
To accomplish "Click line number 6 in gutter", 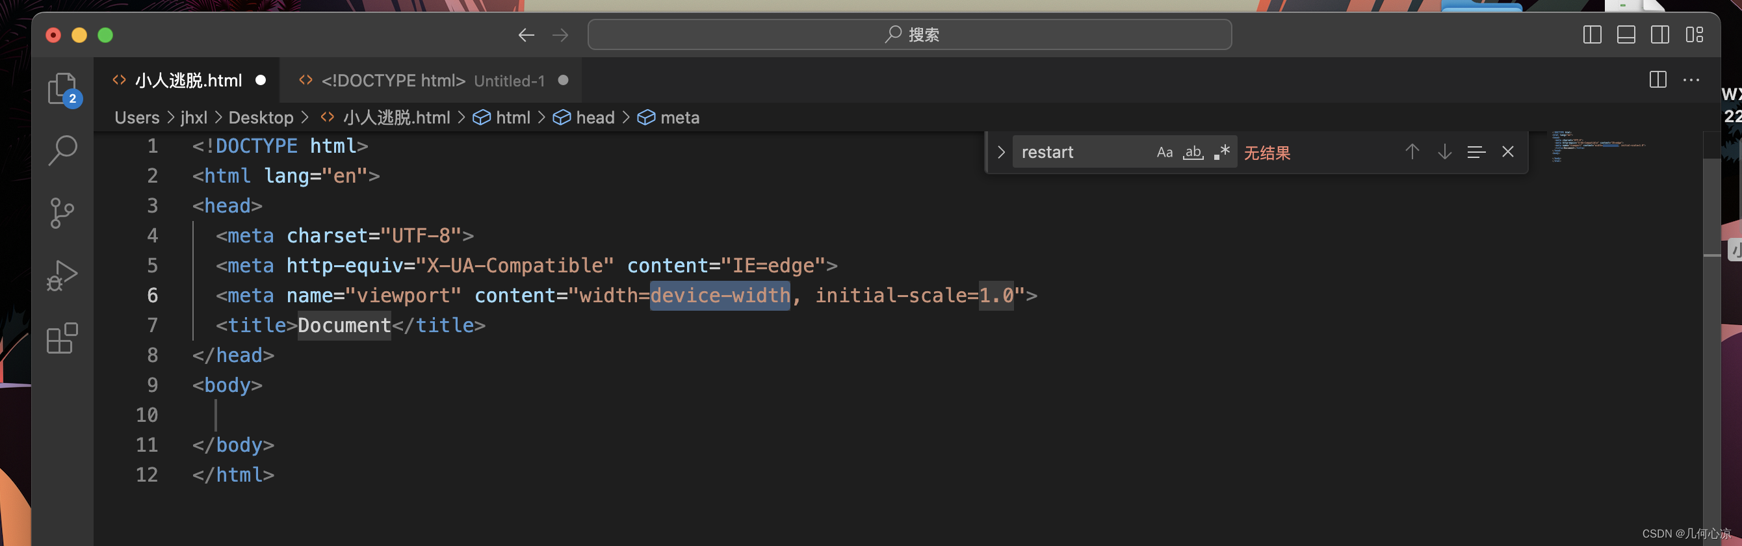I will pyautogui.click(x=153, y=296).
